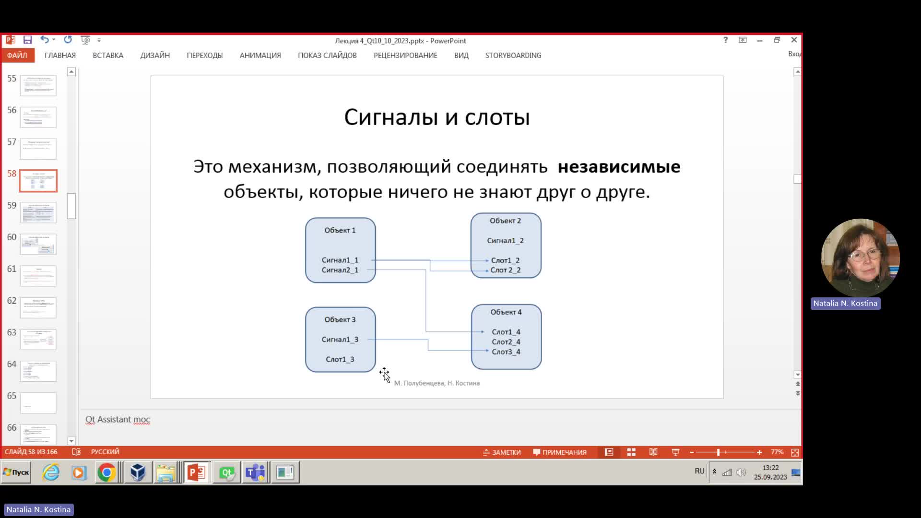This screenshot has width=921, height=518.
Task: Open the ФАЙЛ tab
Action: (x=17, y=55)
